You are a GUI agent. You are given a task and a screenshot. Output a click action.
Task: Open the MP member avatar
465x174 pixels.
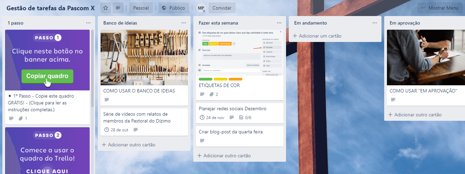click(x=201, y=8)
